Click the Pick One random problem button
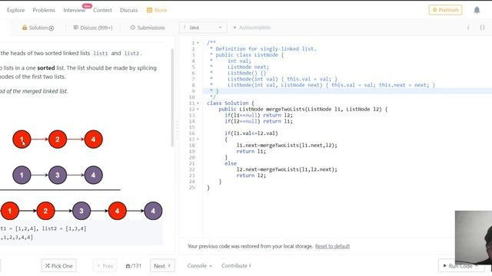The width and height of the screenshot is (492, 276). click(x=58, y=266)
